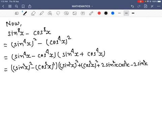Tap the status bar clock
This screenshot has width=162, height=121.
[x=4, y=1]
